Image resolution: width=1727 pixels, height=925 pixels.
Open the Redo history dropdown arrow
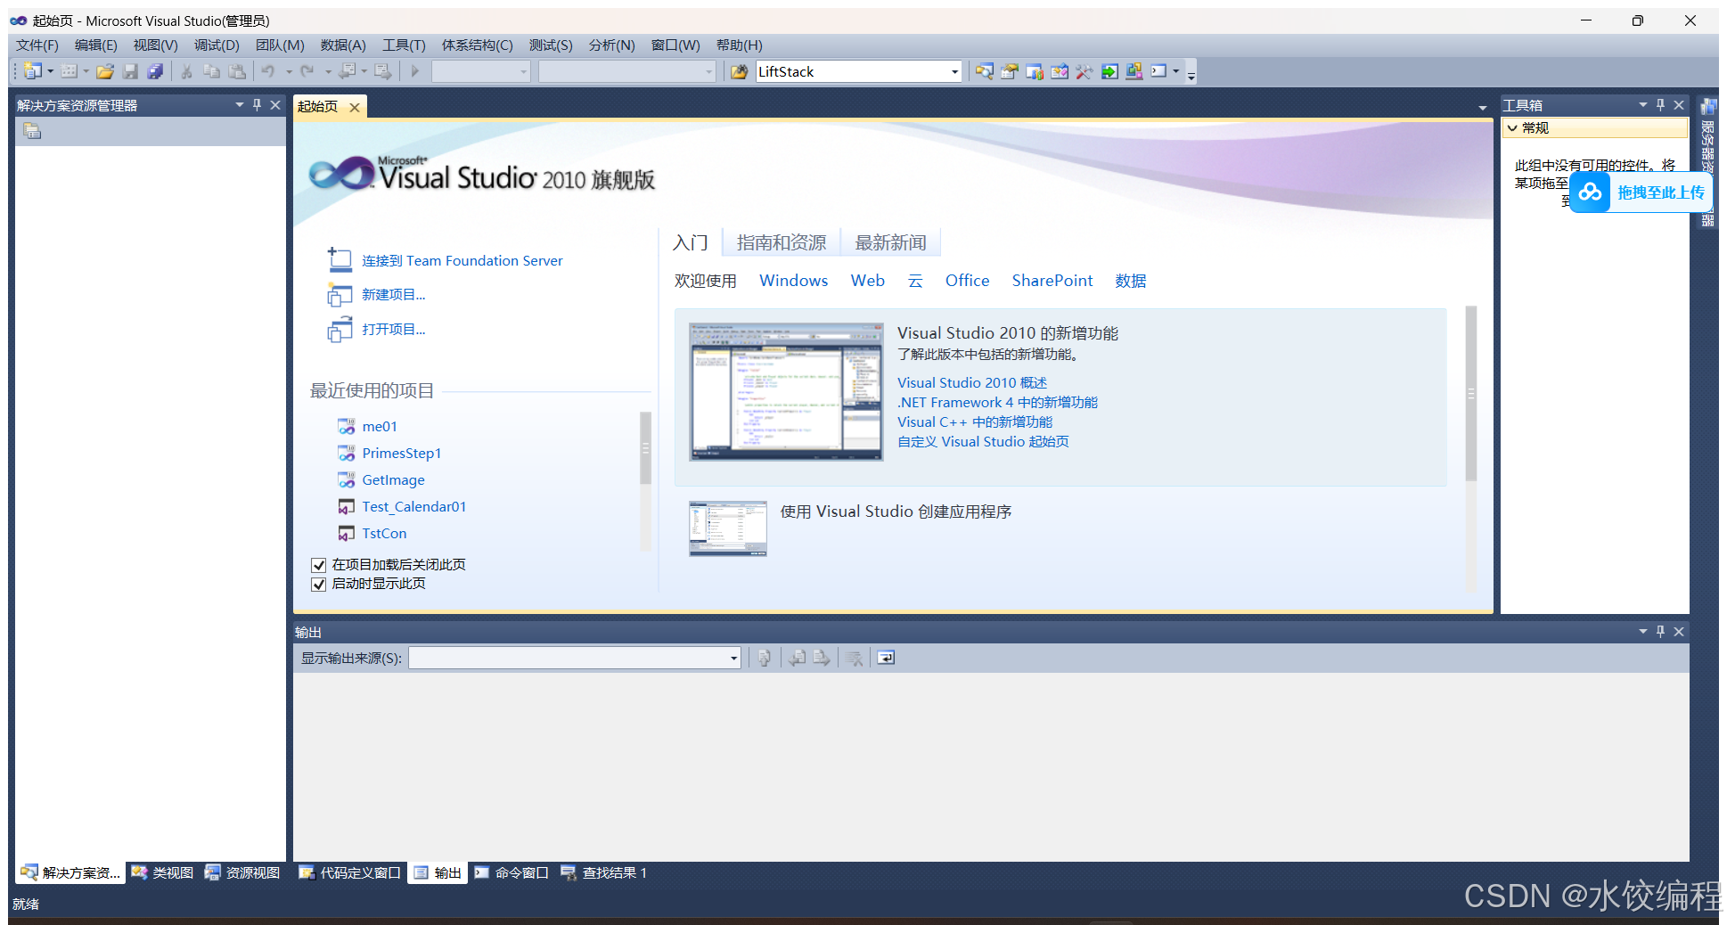[328, 71]
